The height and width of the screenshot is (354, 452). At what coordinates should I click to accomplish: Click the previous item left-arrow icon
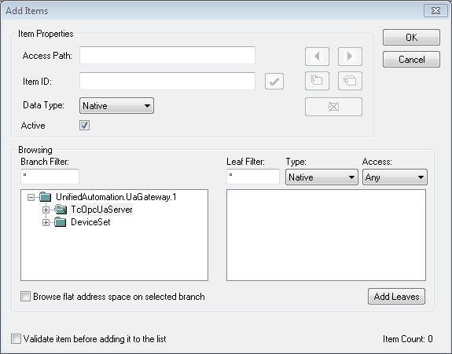pos(317,57)
